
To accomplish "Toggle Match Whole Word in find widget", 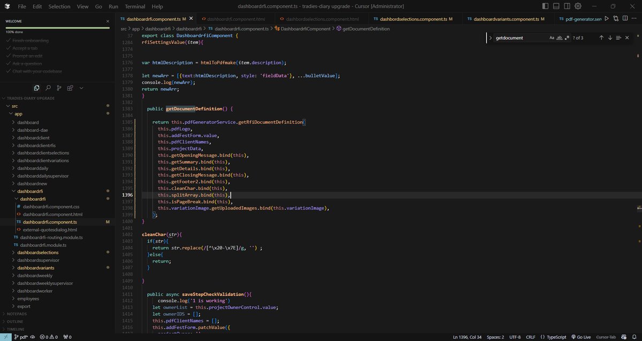I will (x=560, y=38).
